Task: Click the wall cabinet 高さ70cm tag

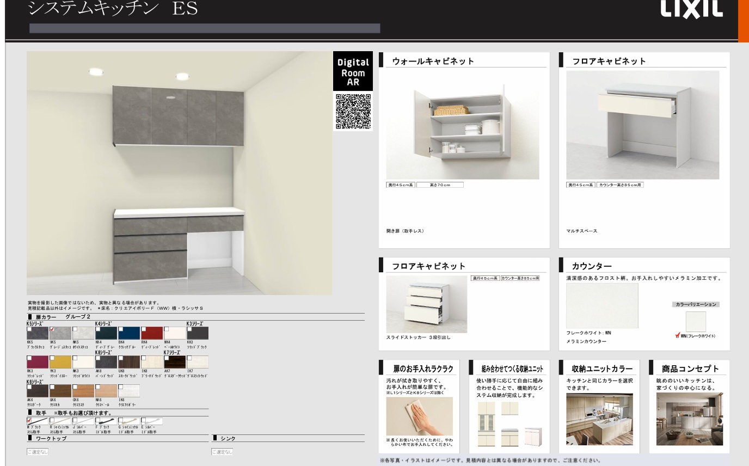Action: 440,185
